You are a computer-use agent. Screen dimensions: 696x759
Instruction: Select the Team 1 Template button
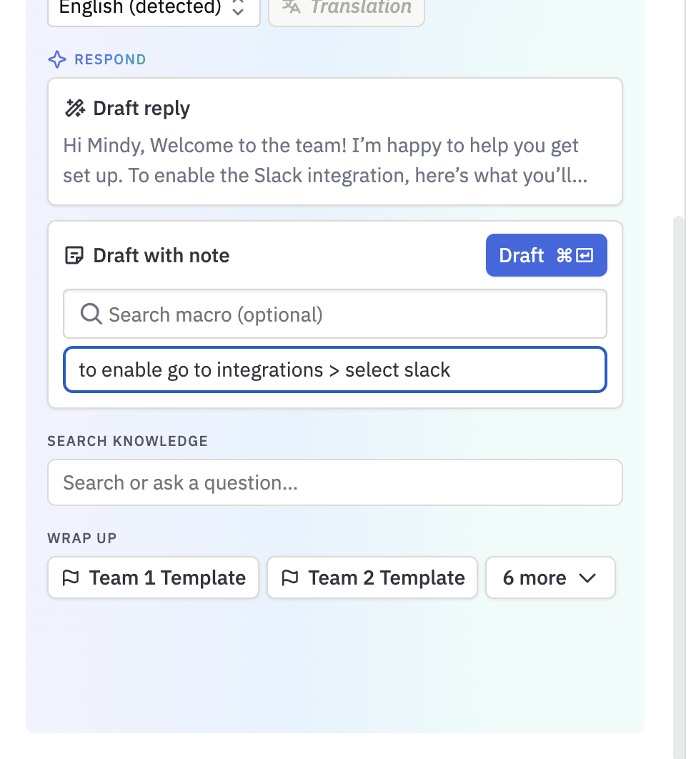pyautogui.click(x=153, y=577)
